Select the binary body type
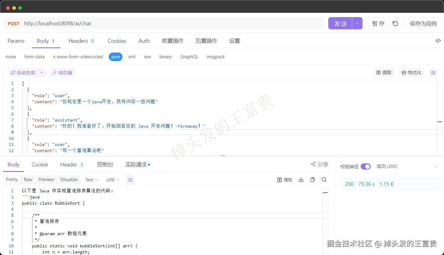 pos(166,57)
